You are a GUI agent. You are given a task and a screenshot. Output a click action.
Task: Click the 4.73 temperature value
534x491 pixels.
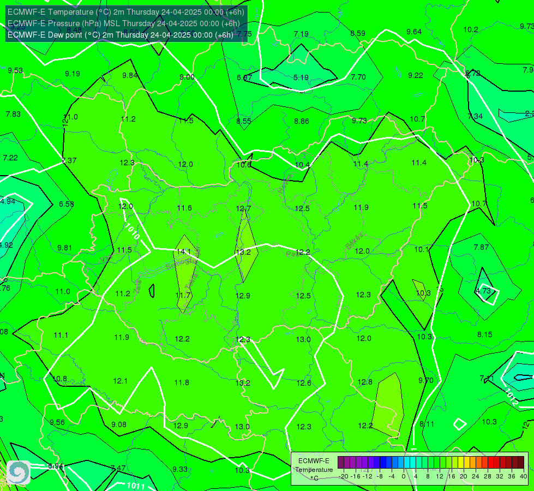pyautogui.click(x=483, y=291)
